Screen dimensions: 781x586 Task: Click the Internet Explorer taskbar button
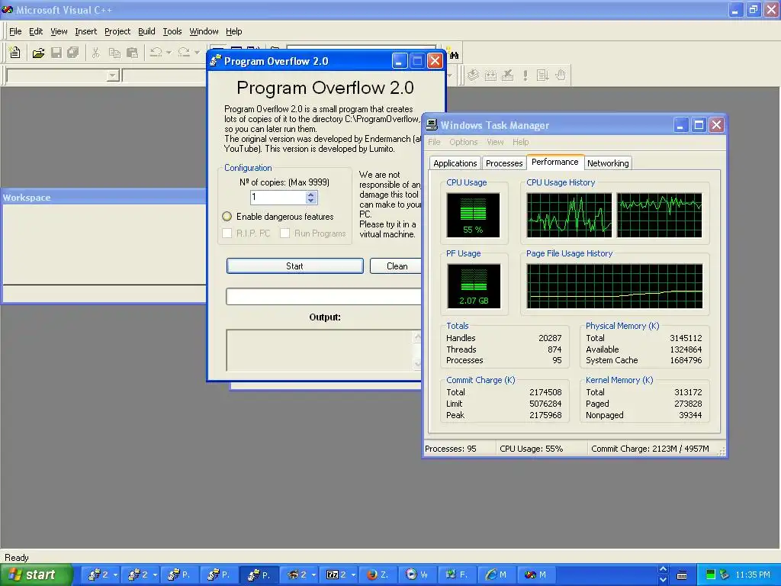(x=497, y=575)
